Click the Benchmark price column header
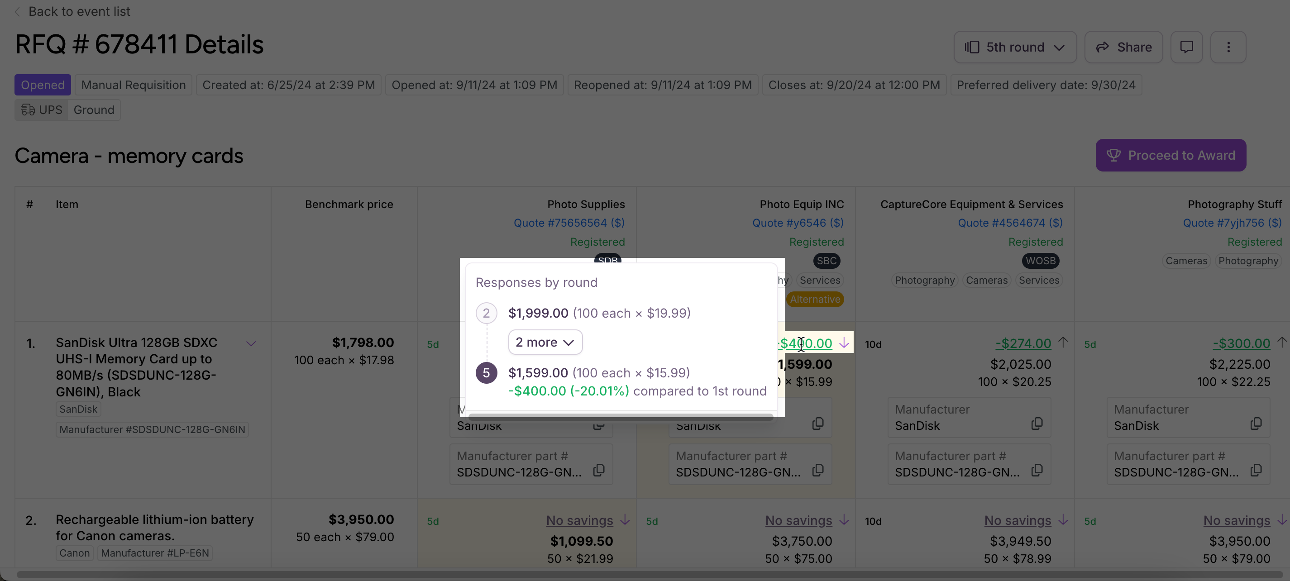This screenshot has width=1290, height=581. point(349,204)
